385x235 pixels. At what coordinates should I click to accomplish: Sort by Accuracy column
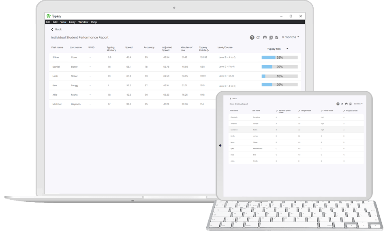149,47
